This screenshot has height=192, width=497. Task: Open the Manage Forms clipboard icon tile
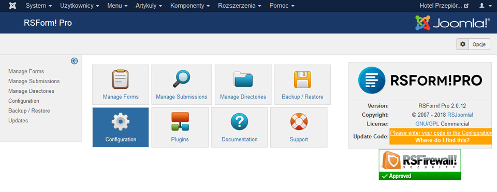(x=121, y=85)
